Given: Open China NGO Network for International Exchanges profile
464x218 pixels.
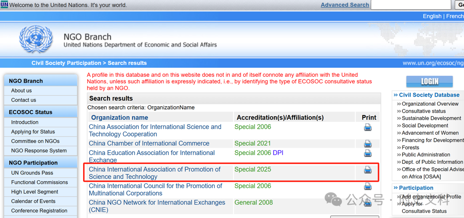Looking at the screenshot, I should click(x=157, y=206).
